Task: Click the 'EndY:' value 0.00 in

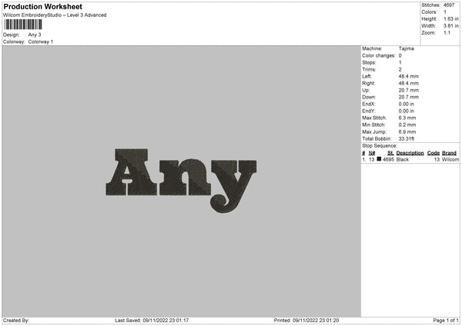Action: pyautogui.click(x=406, y=111)
